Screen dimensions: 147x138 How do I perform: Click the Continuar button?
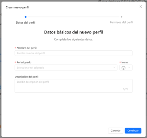click(x=133, y=131)
